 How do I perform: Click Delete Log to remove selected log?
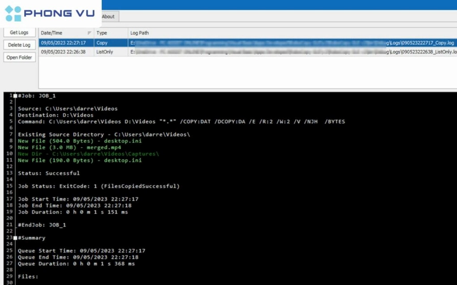pos(19,45)
